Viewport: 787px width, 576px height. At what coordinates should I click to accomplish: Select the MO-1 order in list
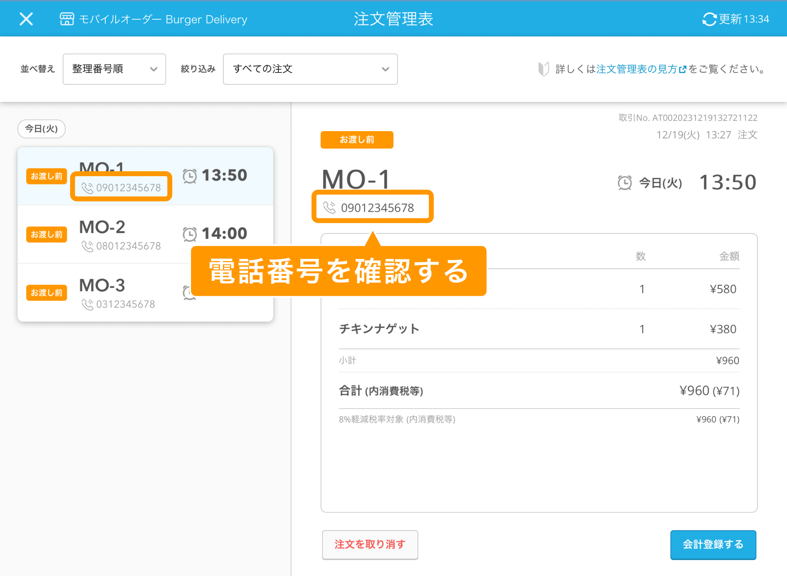tap(146, 176)
